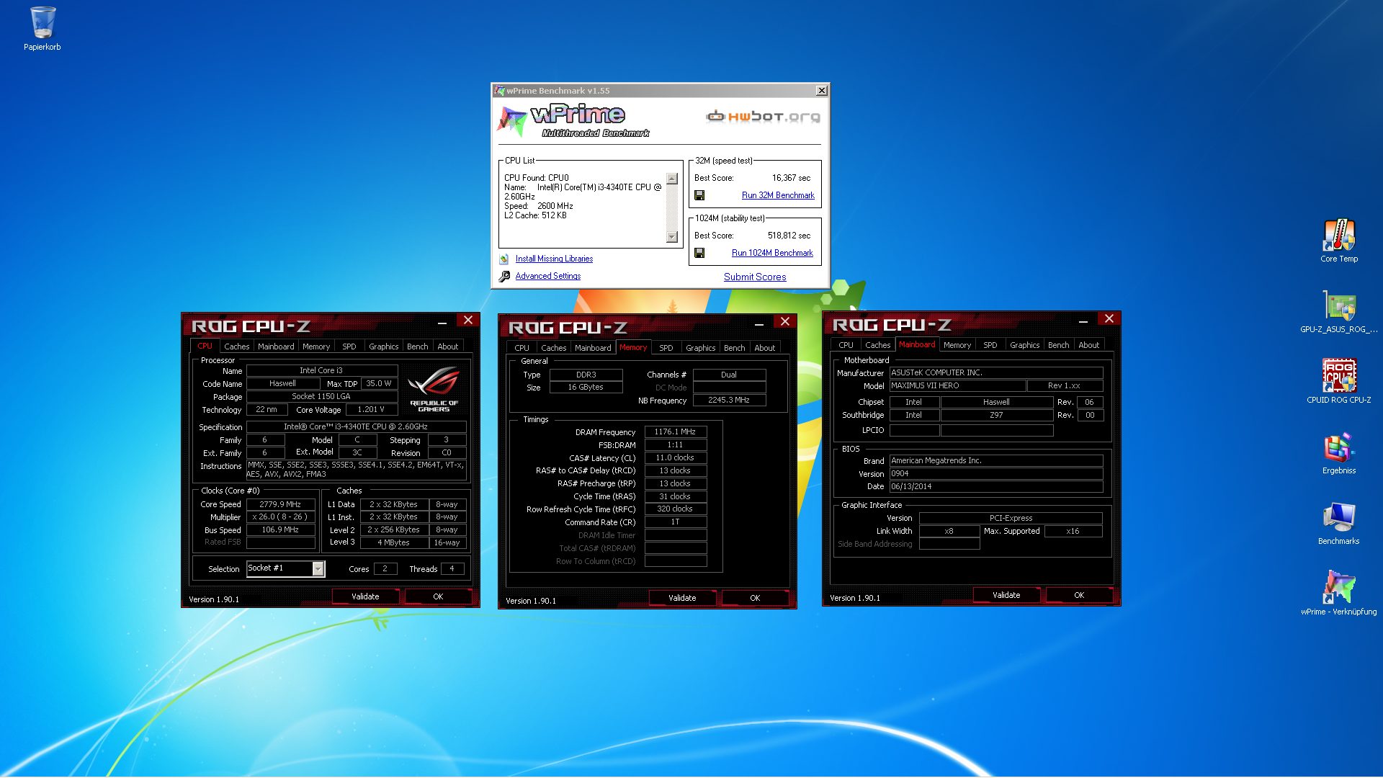Click the save icon for the 32M score

(699, 195)
